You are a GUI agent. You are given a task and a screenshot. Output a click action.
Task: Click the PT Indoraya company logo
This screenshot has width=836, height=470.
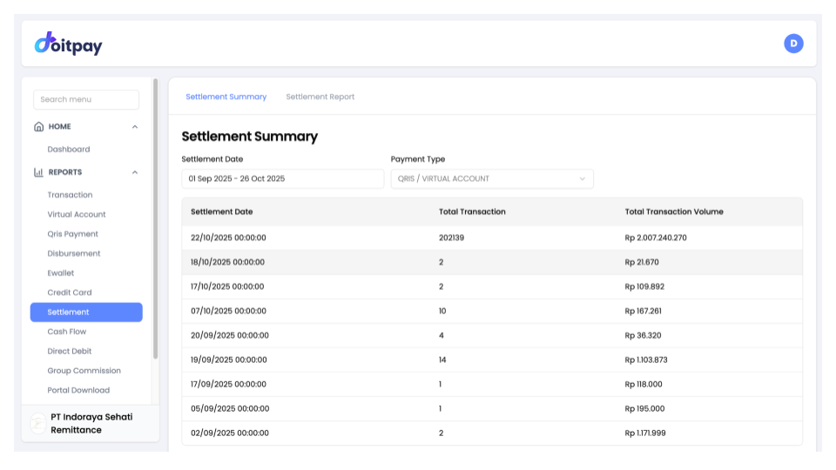[38, 424]
